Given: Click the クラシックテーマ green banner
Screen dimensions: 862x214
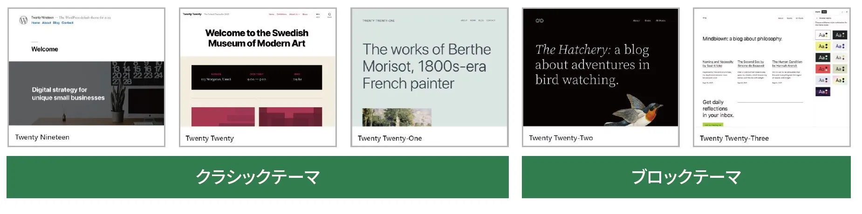Looking at the screenshot, I should click(257, 177).
